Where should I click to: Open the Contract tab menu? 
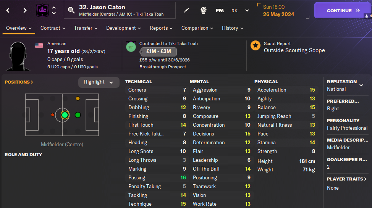click(x=53, y=28)
